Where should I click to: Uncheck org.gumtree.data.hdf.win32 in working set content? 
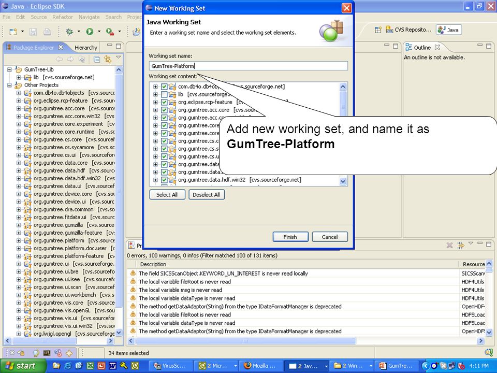[x=164, y=180]
